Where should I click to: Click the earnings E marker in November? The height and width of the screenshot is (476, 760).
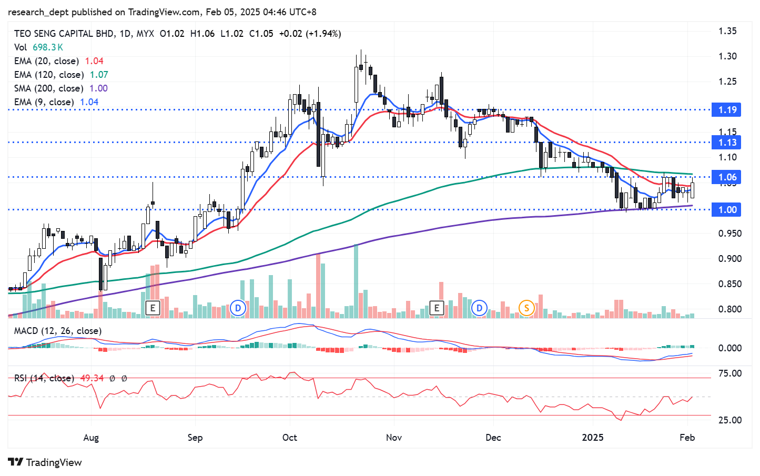[x=437, y=308]
